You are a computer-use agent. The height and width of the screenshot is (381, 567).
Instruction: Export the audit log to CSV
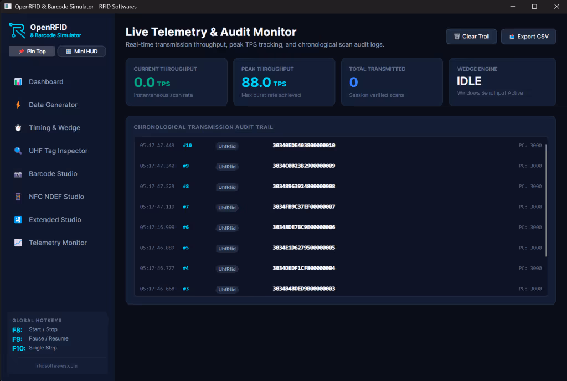coord(528,37)
